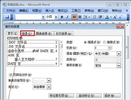Click the preview list scrollbar thumb

pos(61,46)
